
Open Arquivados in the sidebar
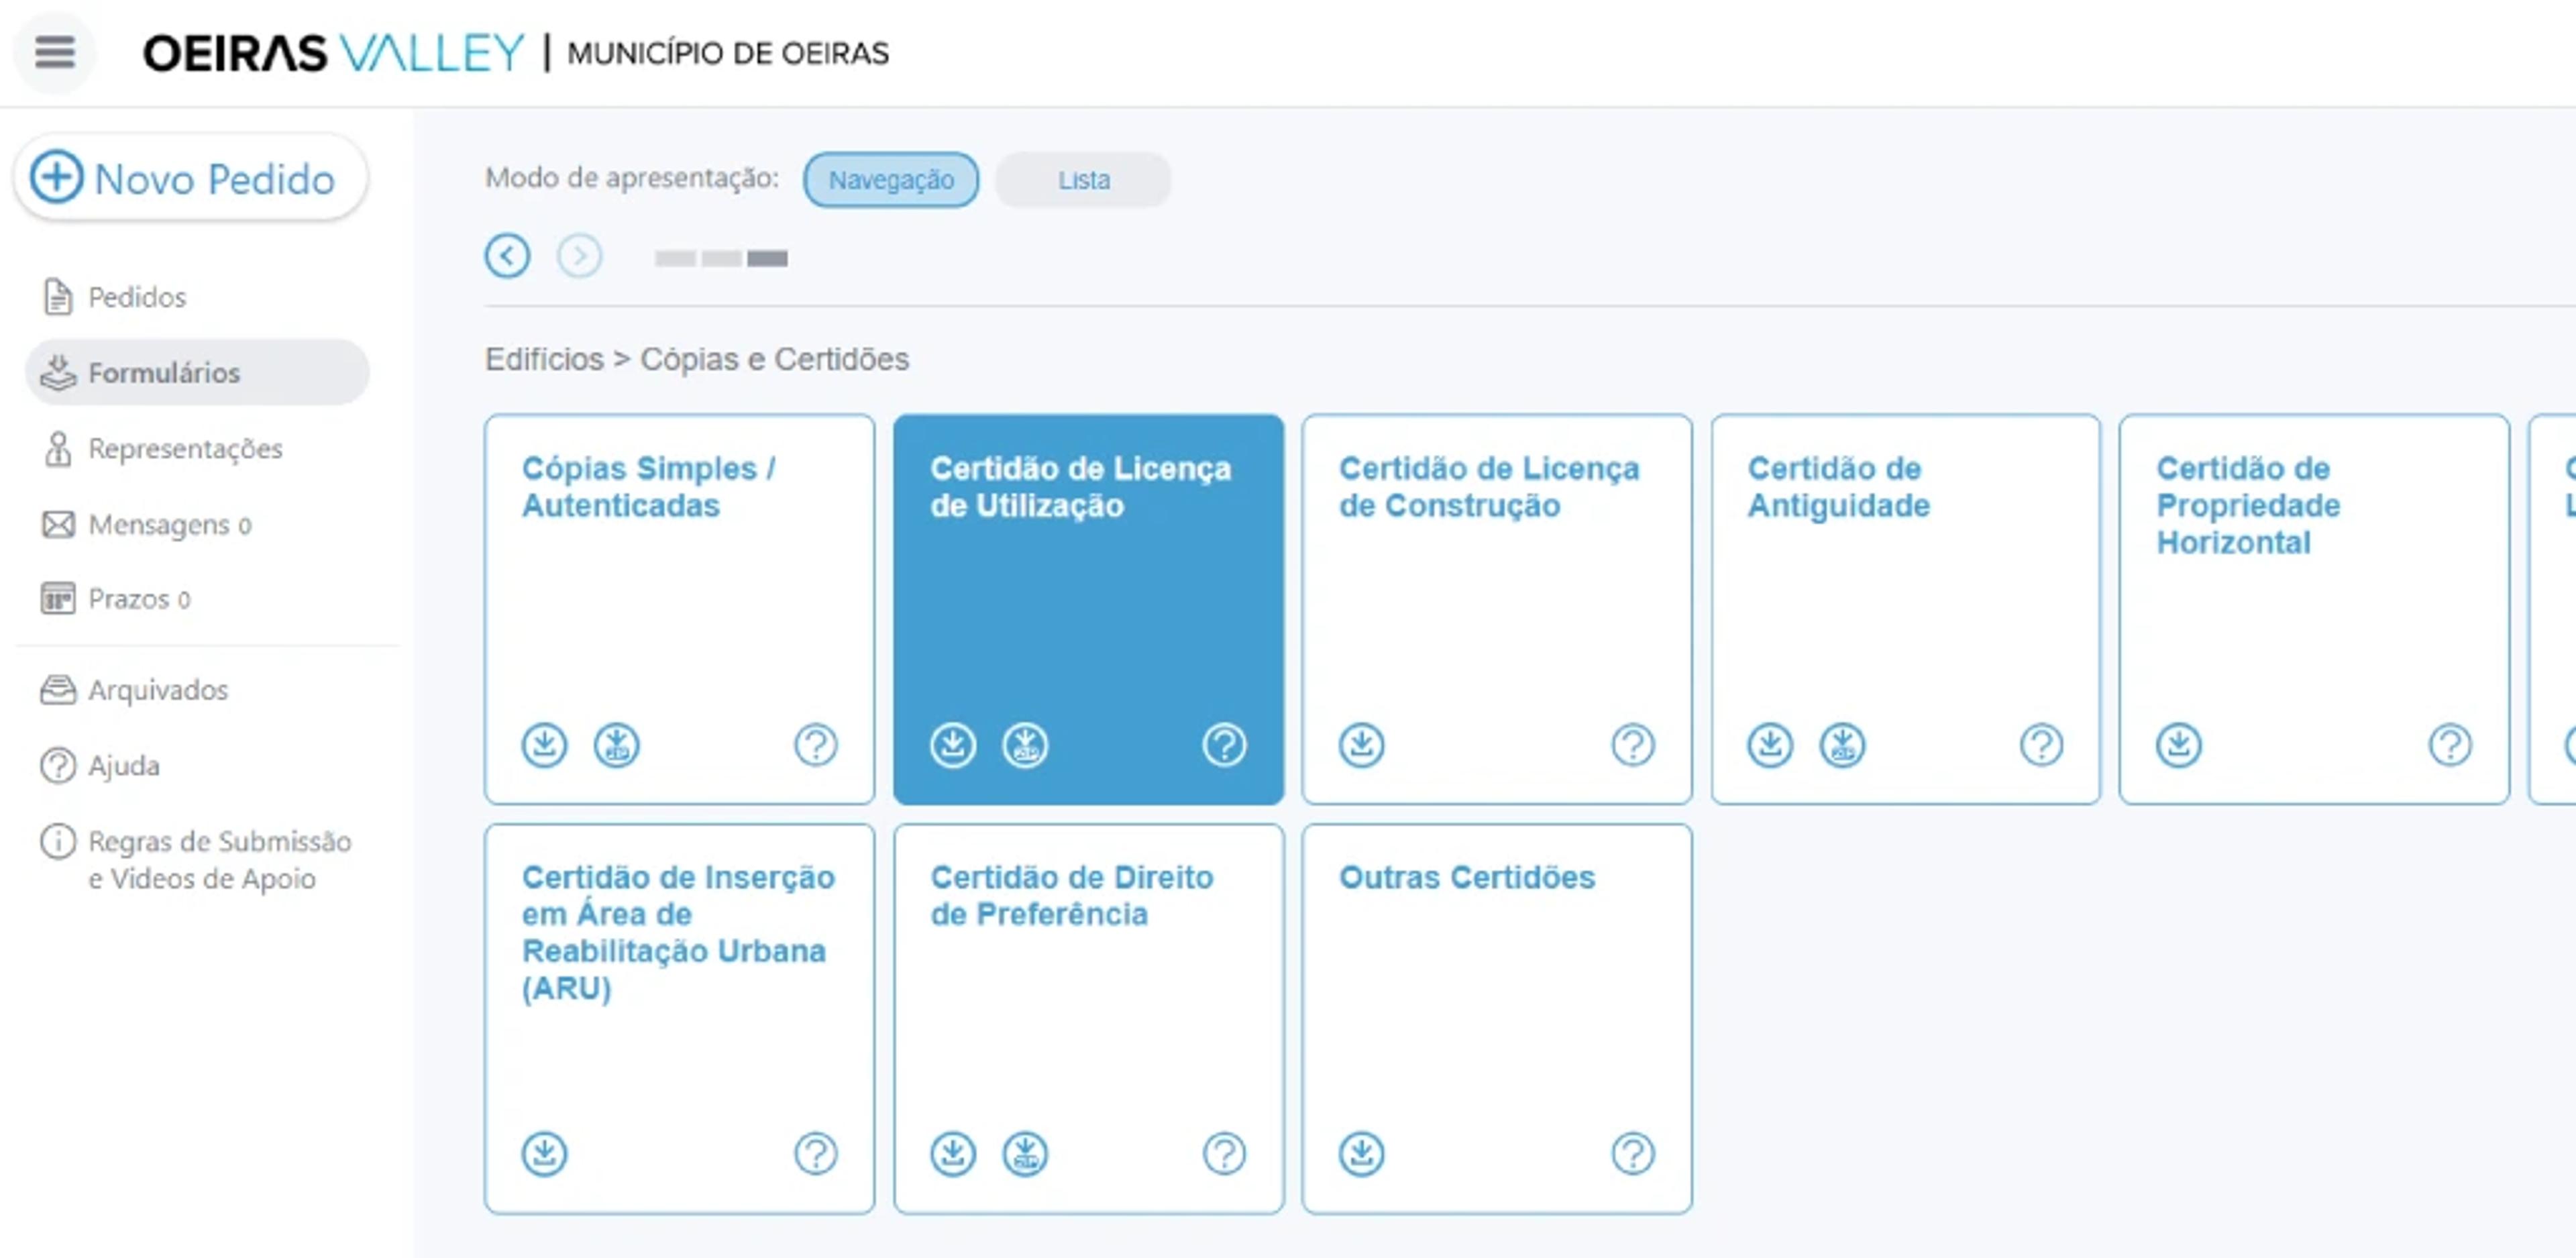pos(135,690)
